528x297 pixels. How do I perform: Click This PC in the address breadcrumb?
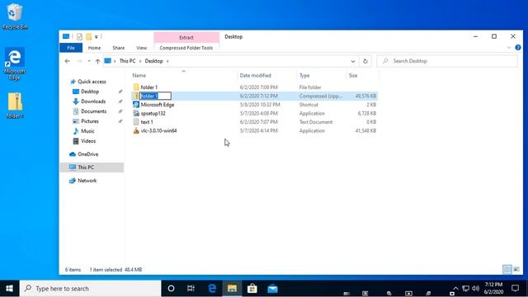tap(127, 61)
